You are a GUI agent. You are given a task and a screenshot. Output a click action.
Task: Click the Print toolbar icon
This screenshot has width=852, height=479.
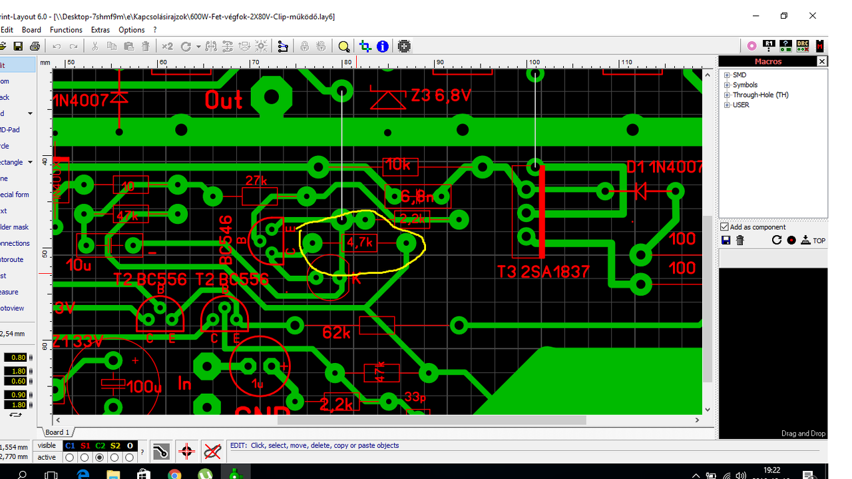[35, 47]
